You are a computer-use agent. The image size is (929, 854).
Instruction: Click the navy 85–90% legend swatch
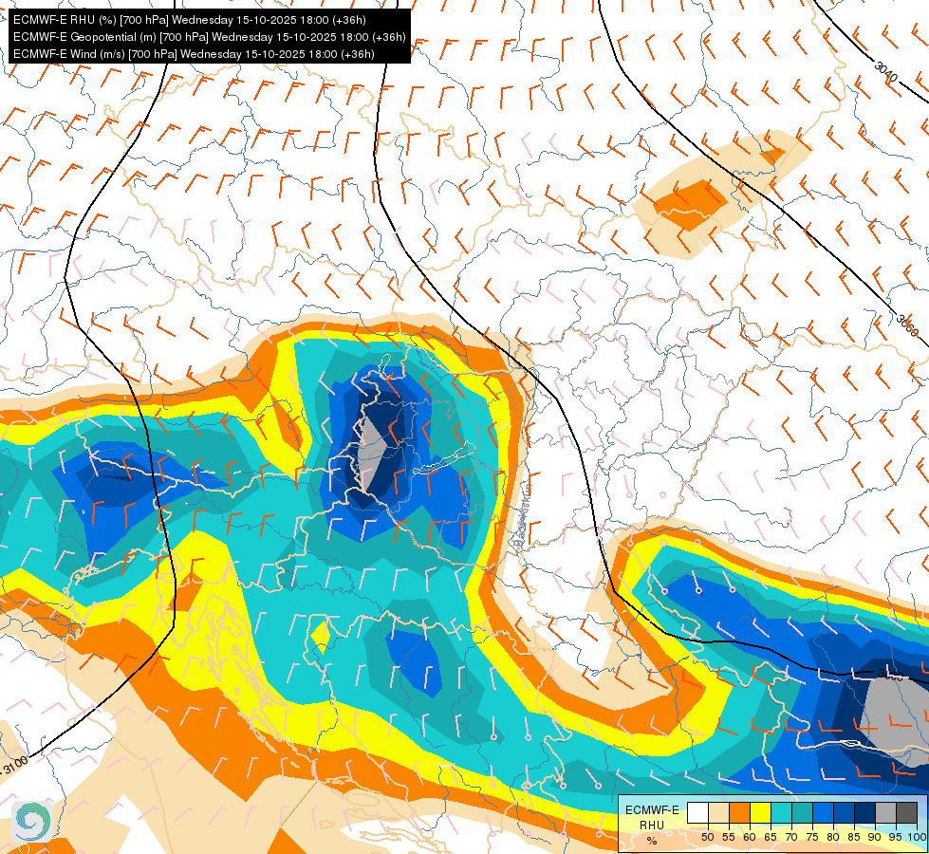coord(864,813)
